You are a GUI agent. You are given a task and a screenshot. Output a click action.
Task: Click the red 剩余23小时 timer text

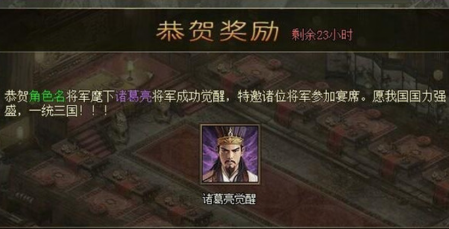coord(322,35)
